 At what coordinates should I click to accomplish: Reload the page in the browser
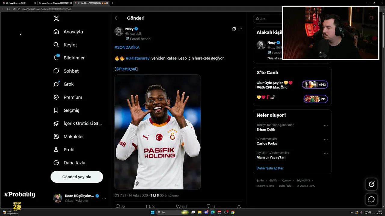tap(8, 9)
